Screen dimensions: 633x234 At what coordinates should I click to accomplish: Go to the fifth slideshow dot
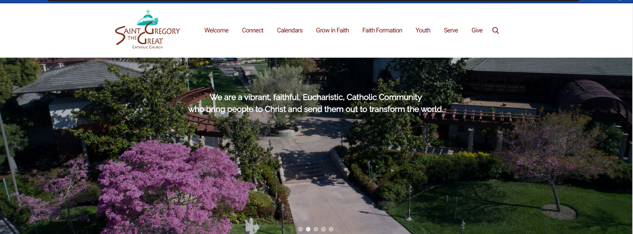pyautogui.click(x=331, y=229)
